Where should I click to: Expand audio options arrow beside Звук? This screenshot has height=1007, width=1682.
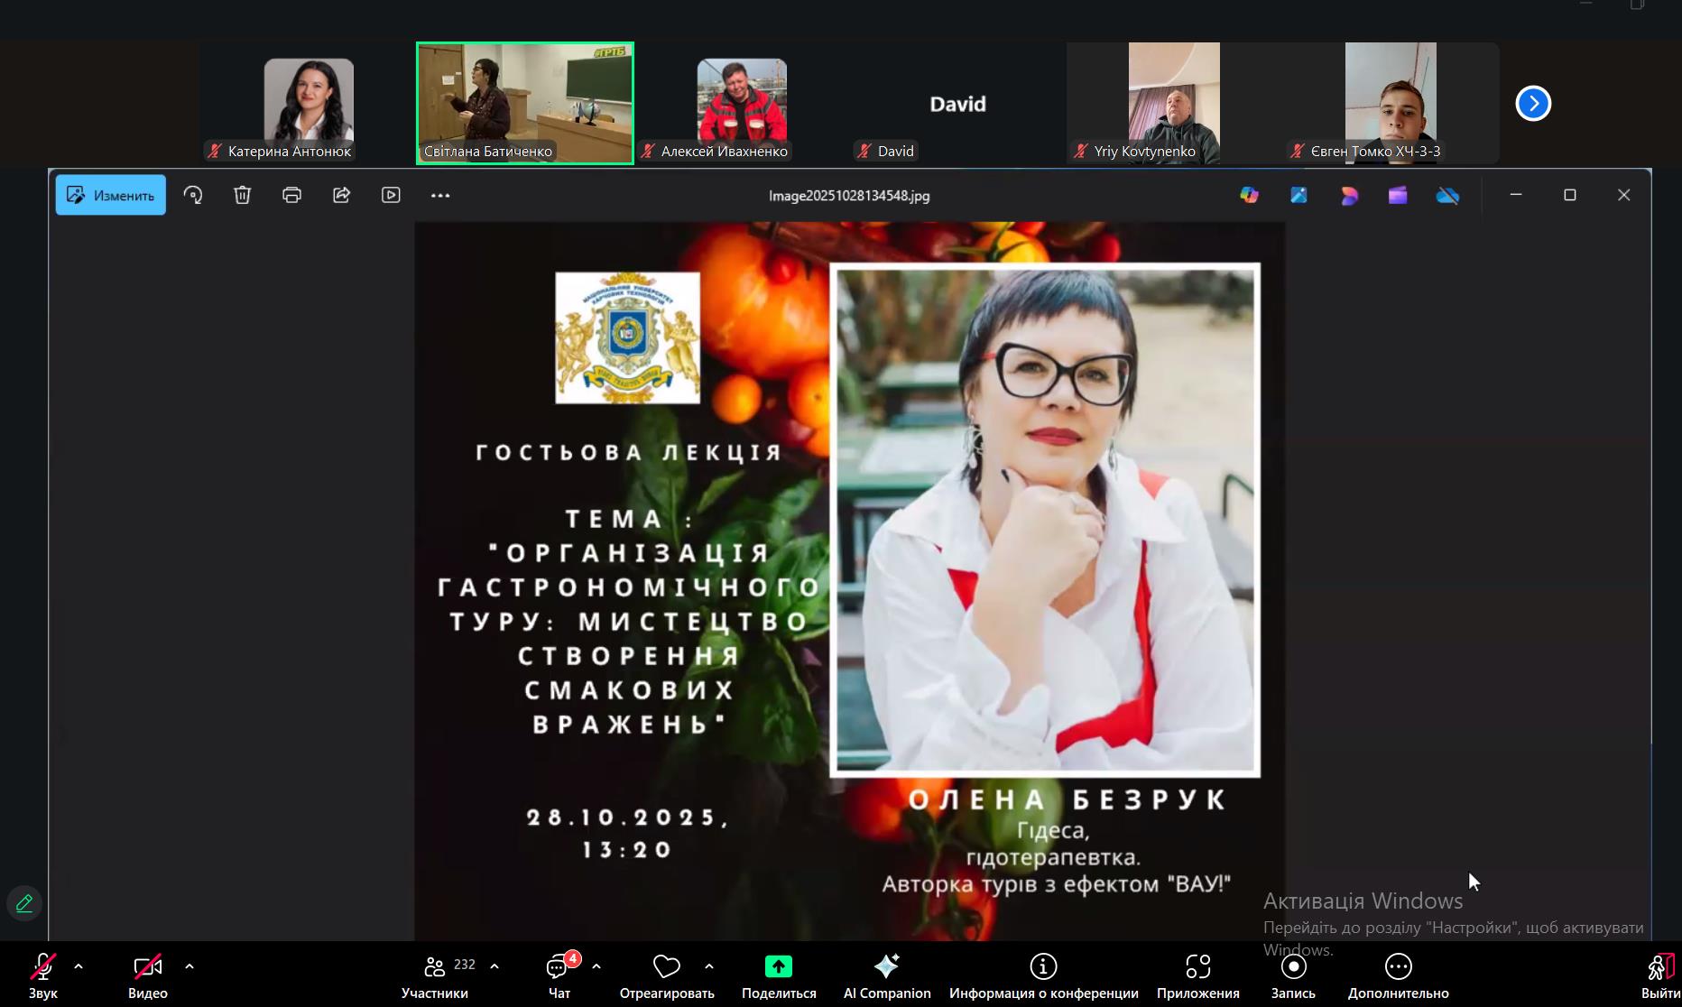(x=79, y=966)
